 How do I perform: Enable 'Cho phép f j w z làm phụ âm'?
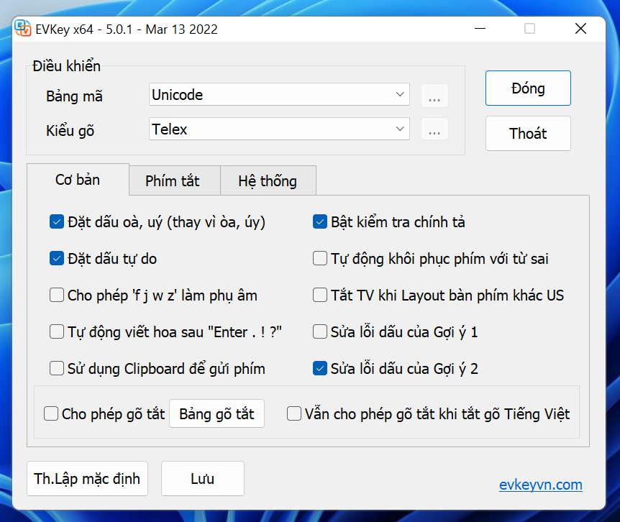click(56, 295)
